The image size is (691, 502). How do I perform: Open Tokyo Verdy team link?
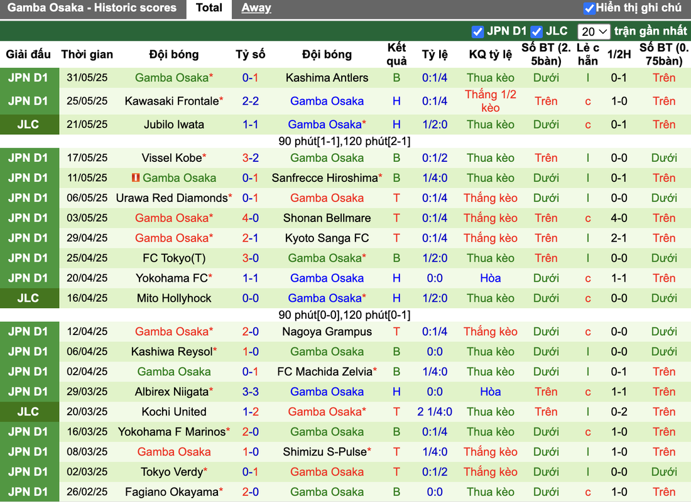coord(173,472)
